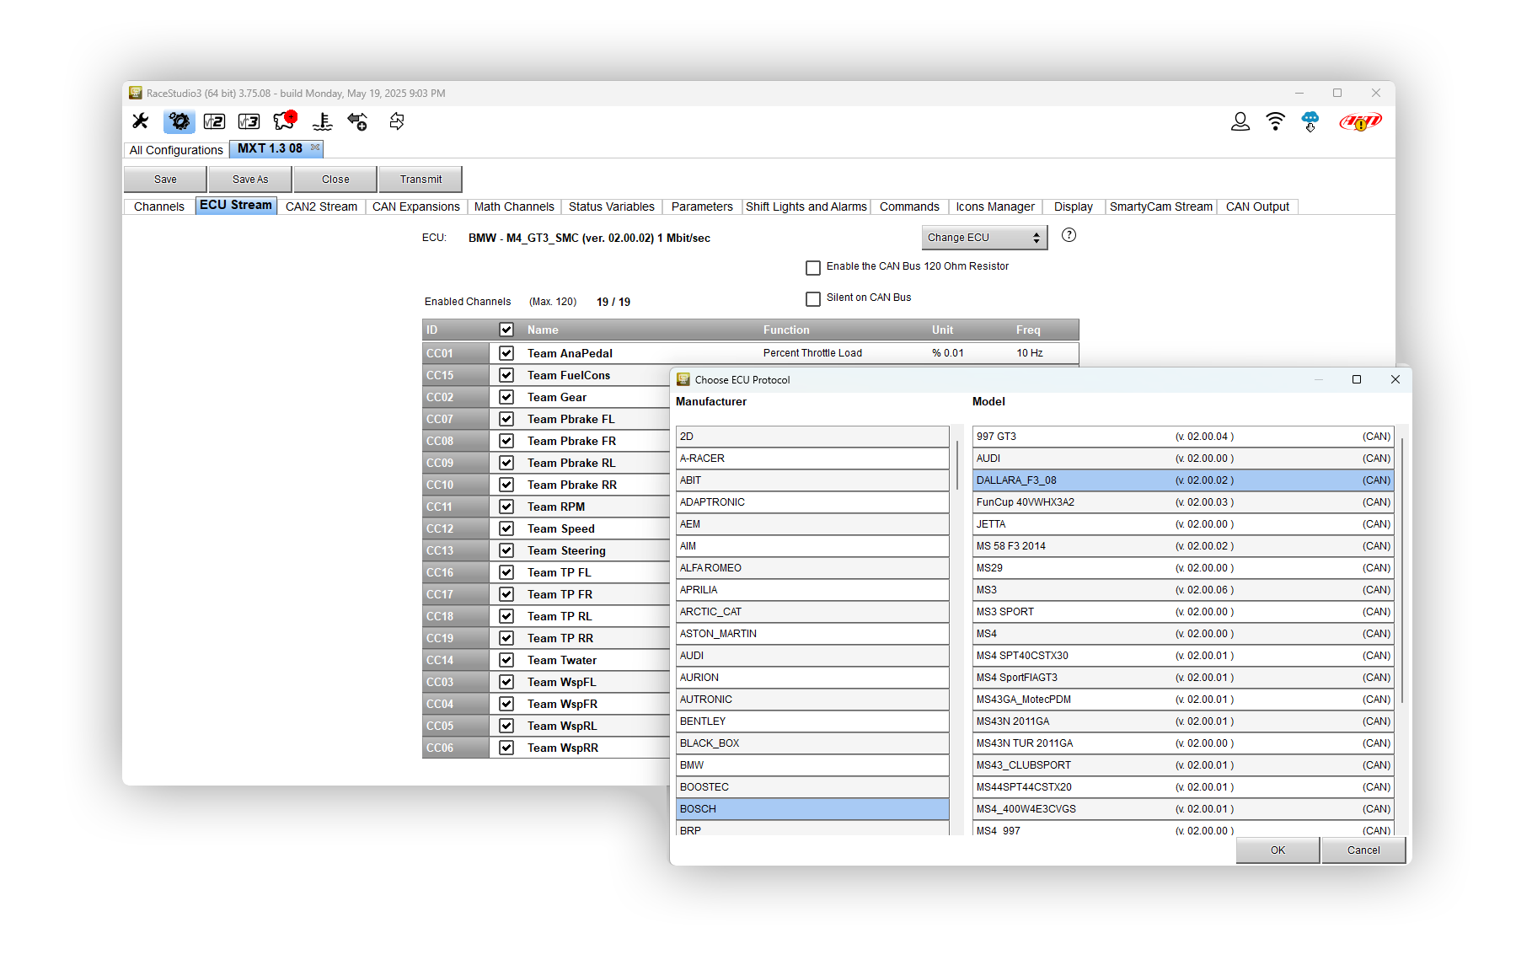This screenshot has height=960, width=1532.
Task: Click the cloud download icon
Action: click(x=1310, y=122)
